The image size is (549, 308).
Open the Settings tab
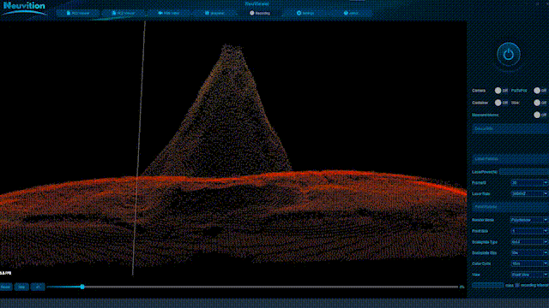305,13
